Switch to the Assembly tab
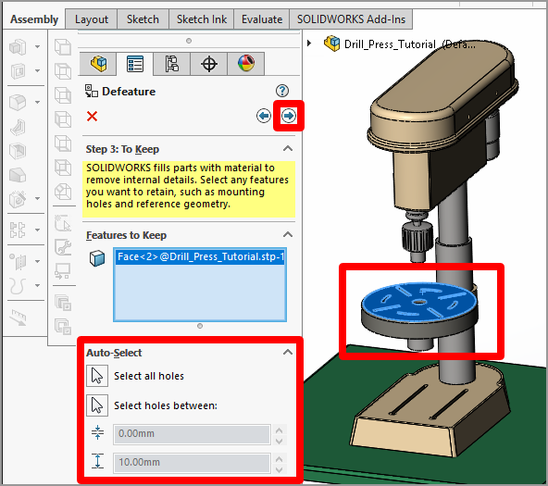Viewport: 548px width, 486px height. point(34,19)
